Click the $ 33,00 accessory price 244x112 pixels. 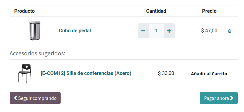(166, 73)
